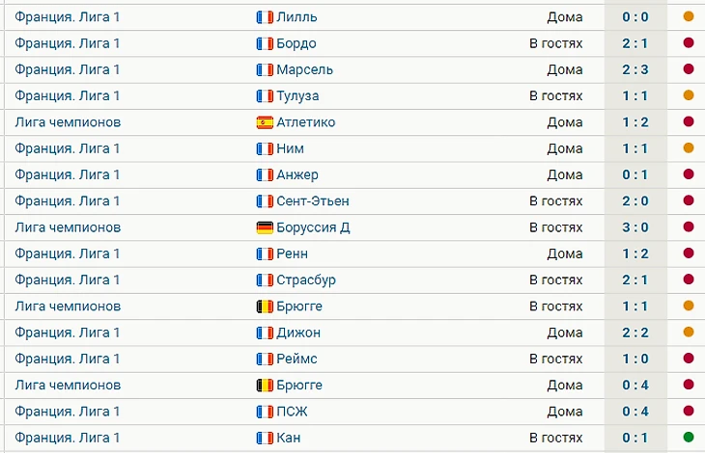Click the Spanish flag next to Атлетико

(x=265, y=122)
